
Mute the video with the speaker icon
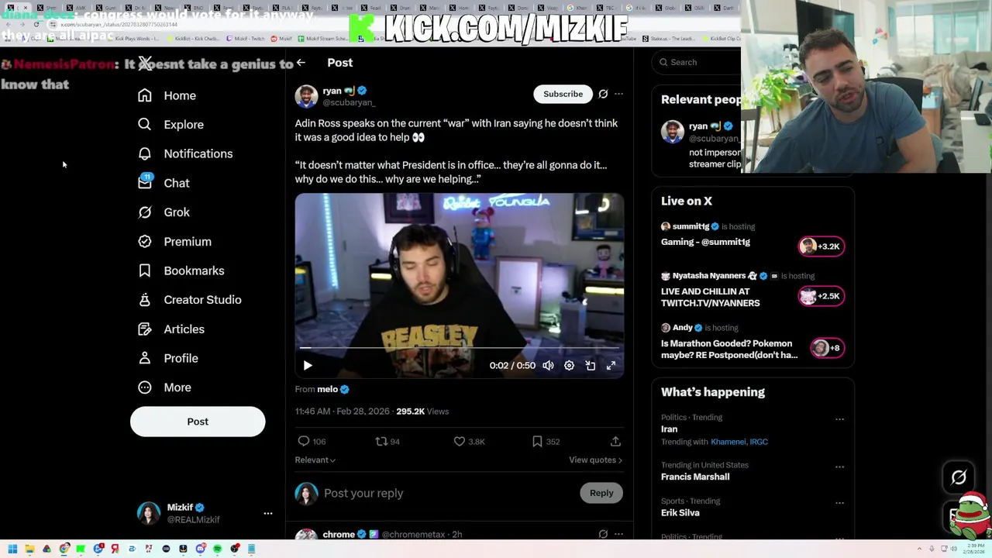point(548,365)
